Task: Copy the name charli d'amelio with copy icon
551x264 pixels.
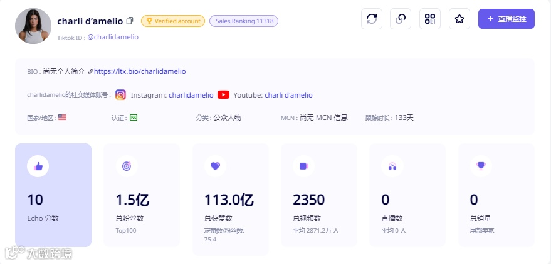Action: click(130, 21)
